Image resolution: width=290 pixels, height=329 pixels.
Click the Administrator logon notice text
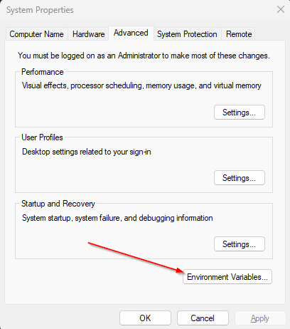(144, 56)
